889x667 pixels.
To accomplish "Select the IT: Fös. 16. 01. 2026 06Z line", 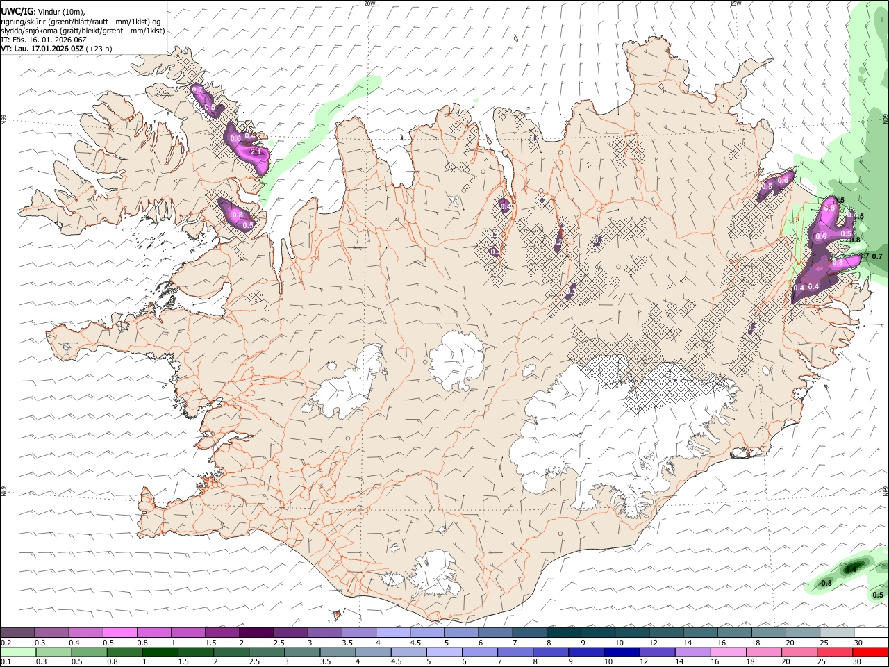I will [44, 40].
